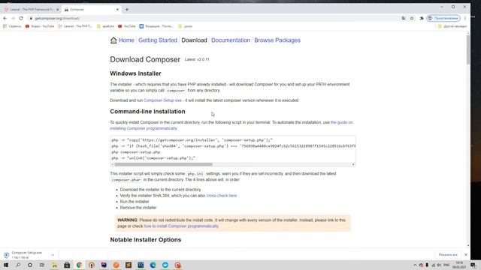Open Apps shortcut in bookmarks bar
This screenshot has height=270, width=481.
pyautogui.click(x=12, y=26)
